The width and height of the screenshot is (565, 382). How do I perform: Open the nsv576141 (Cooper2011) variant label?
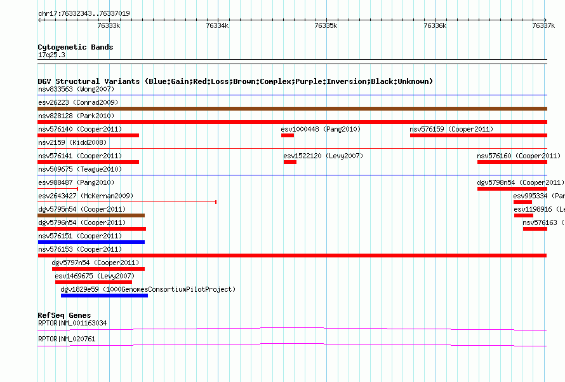pyautogui.click(x=80, y=156)
